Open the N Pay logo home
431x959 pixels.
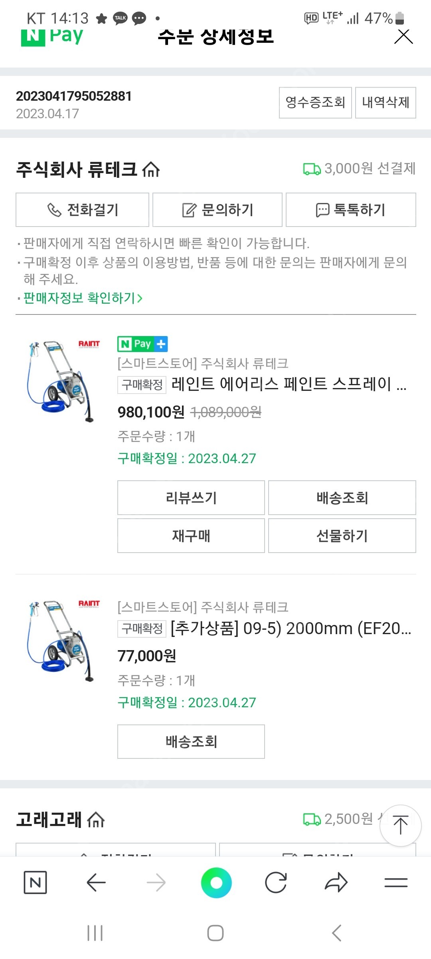click(52, 36)
